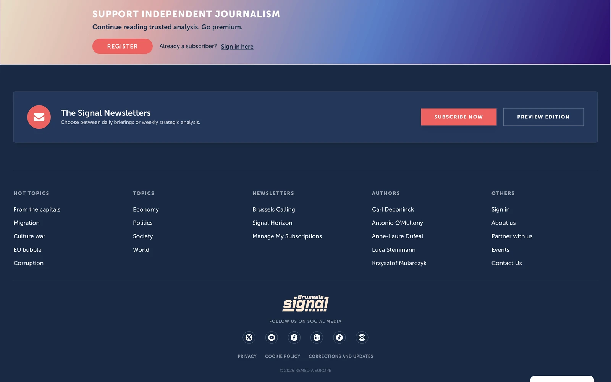
Task: Go to the Politics topic
Action: (143, 223)
